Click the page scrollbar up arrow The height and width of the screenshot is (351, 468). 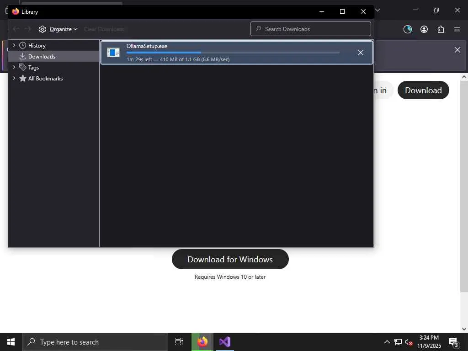click(464, 77)
